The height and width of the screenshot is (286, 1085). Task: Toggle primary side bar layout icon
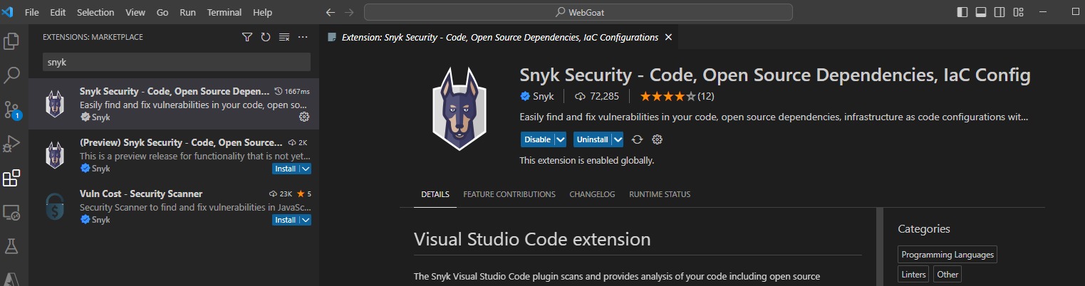point(962,12)
